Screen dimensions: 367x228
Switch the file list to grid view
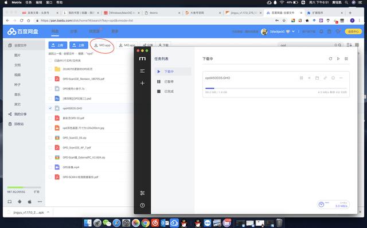357,45
